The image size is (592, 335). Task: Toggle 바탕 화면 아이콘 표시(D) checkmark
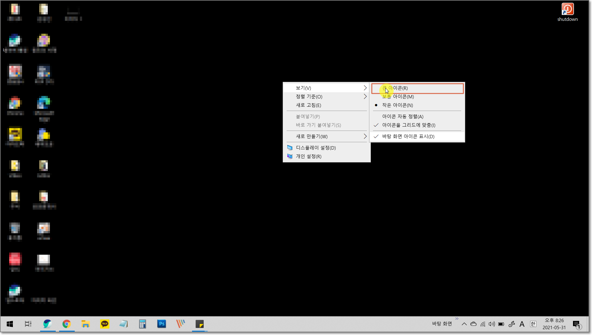(x=408, y=136)
